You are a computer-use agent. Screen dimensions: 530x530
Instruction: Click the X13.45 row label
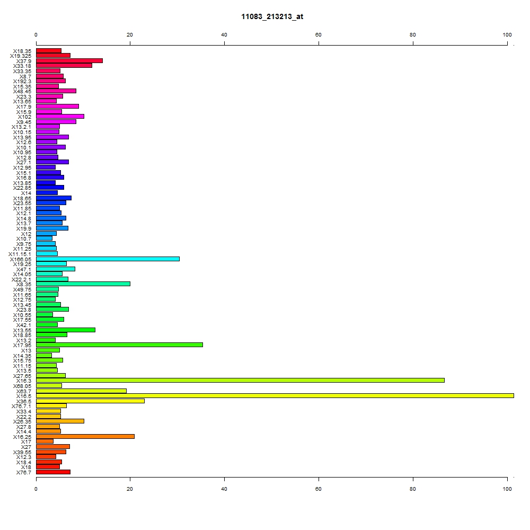point(22,305)
